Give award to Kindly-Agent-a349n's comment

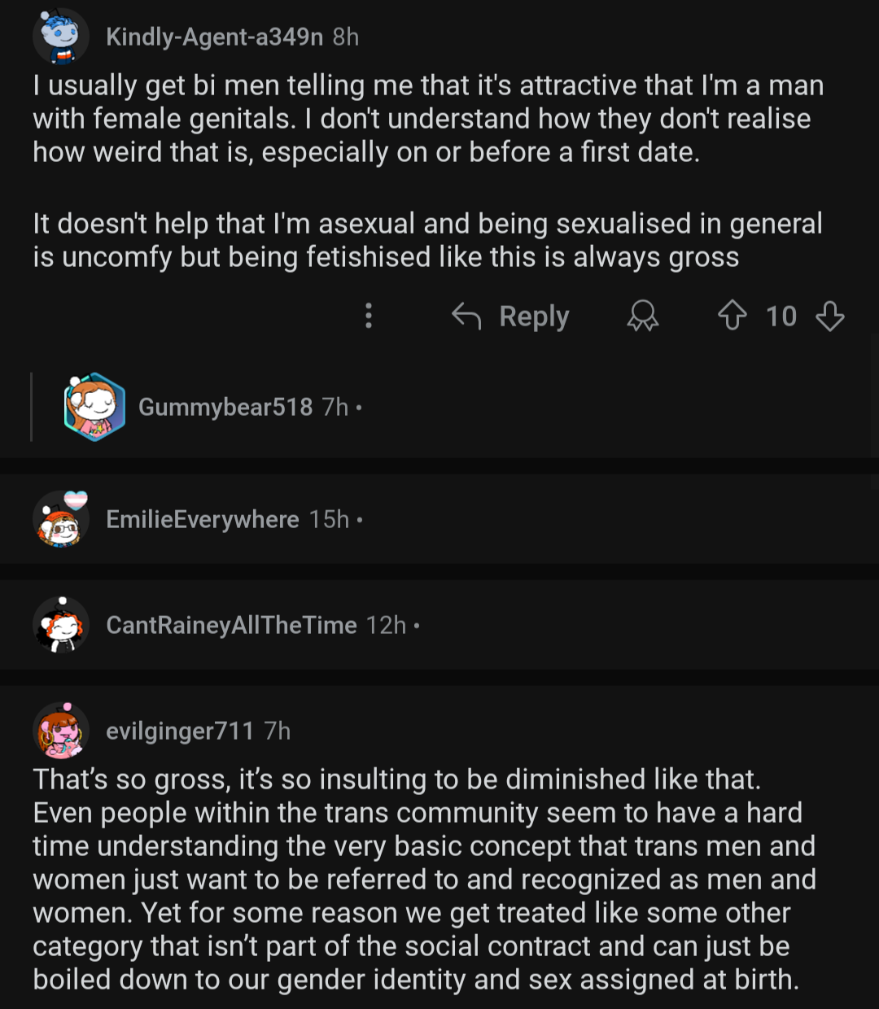tap(642, 316)
